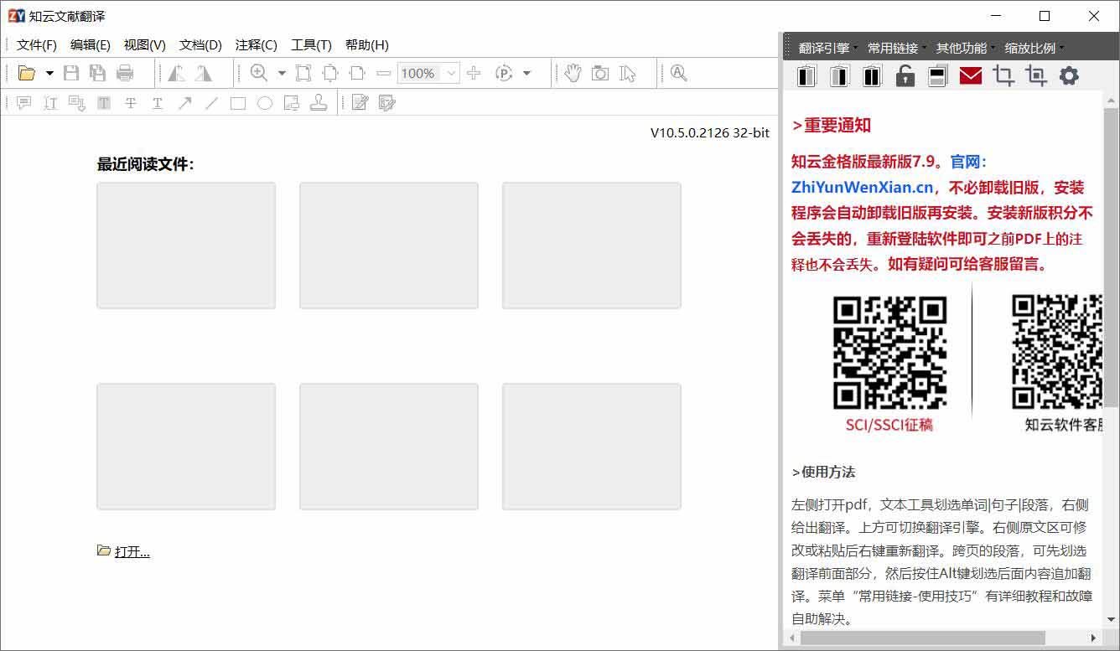
Task: Open the 100% zoom level combo box
Action: coord(428,73)
